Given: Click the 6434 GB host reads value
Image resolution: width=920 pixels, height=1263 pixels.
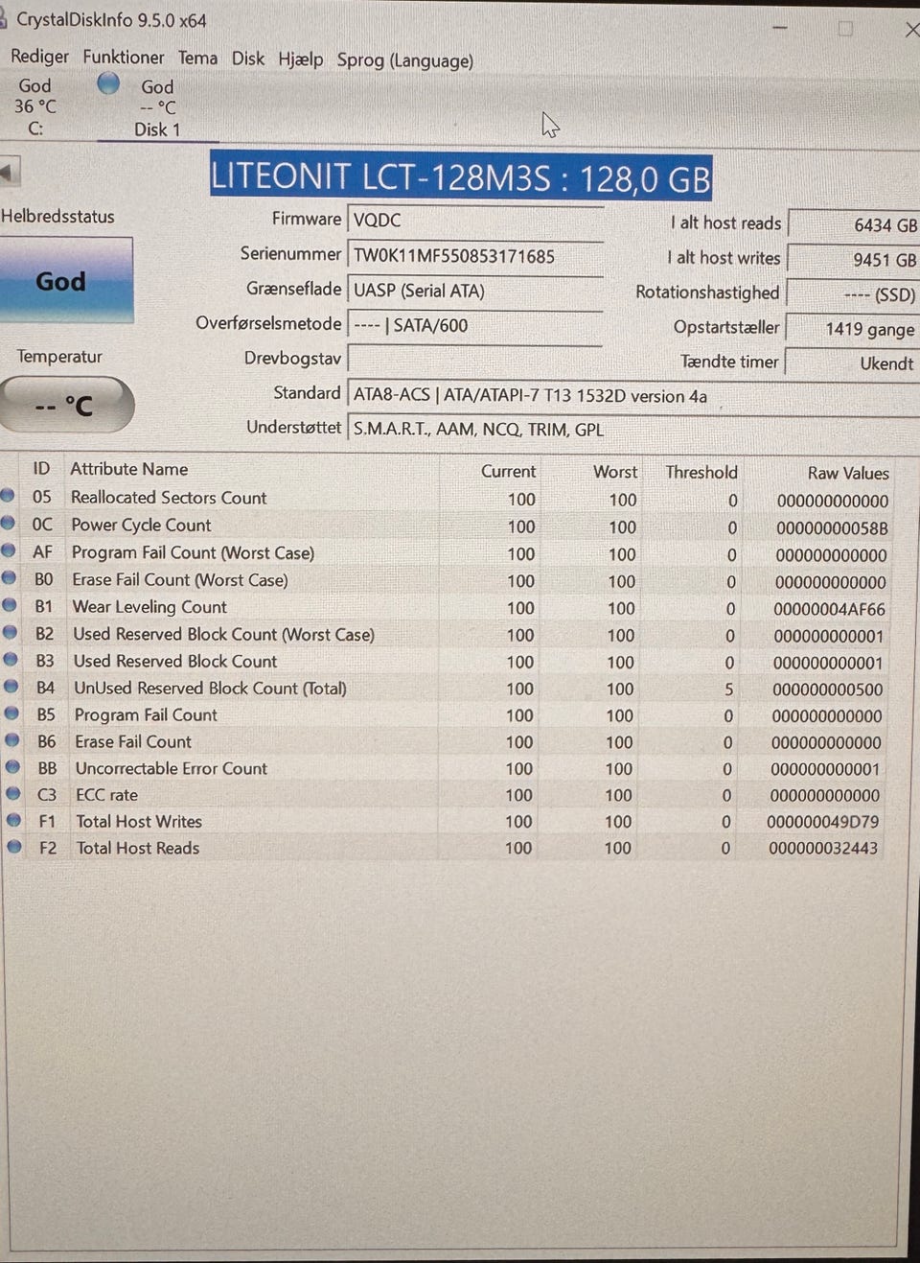Looking at the screenshot, I should coord(853,224).
